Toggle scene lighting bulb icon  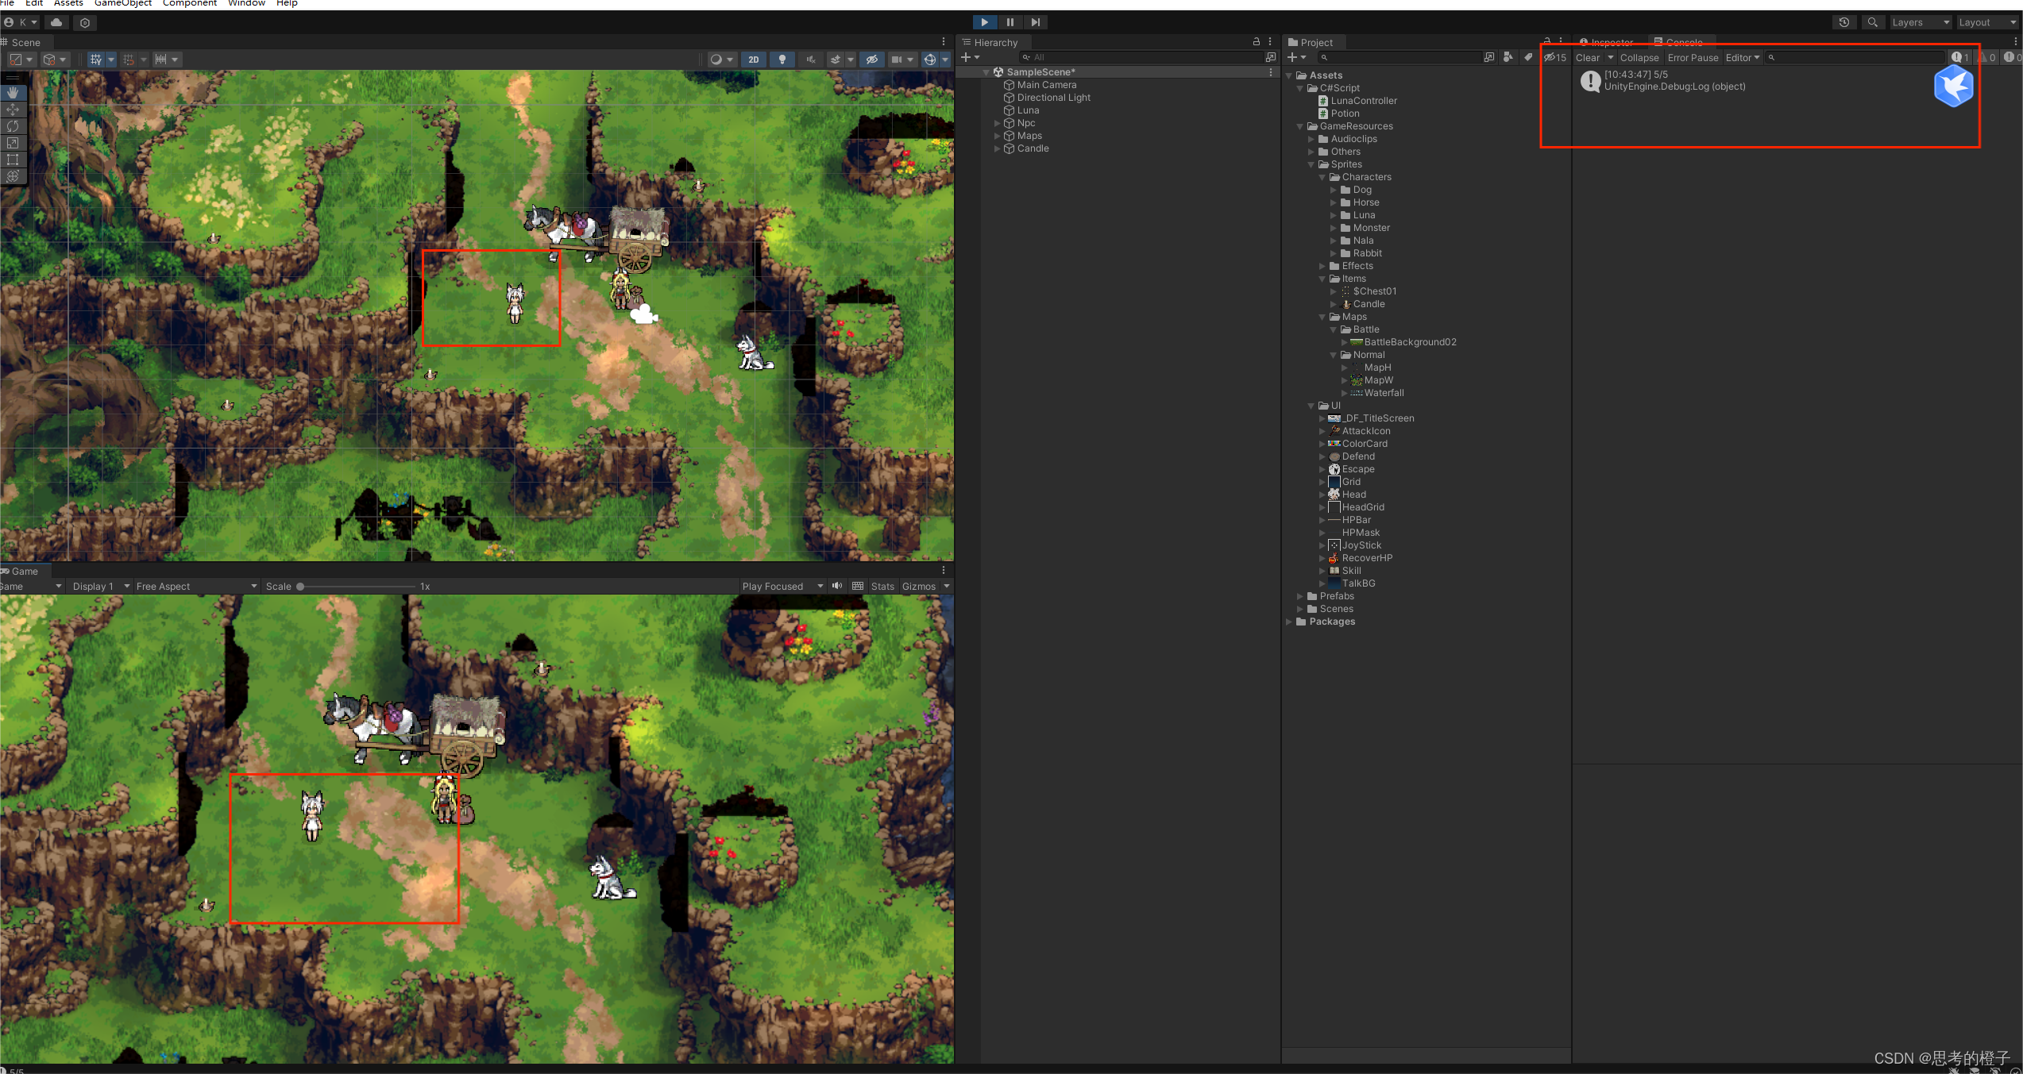782,60
